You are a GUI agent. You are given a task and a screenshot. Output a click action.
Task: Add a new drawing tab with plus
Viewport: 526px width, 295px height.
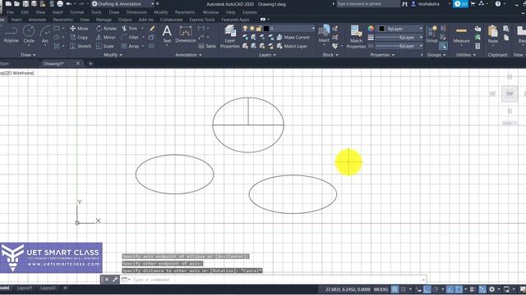90,64
